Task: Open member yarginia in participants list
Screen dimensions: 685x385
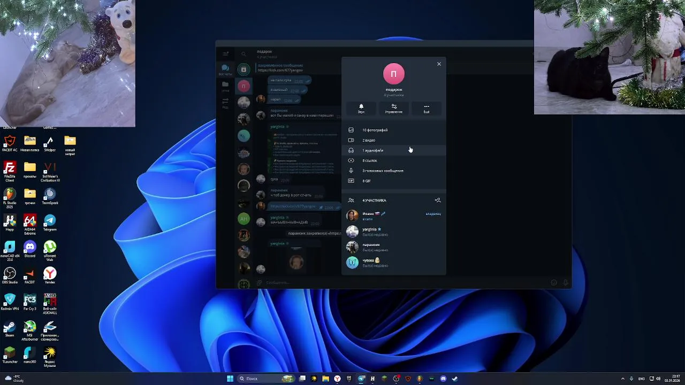Action: tap(393, 232)
